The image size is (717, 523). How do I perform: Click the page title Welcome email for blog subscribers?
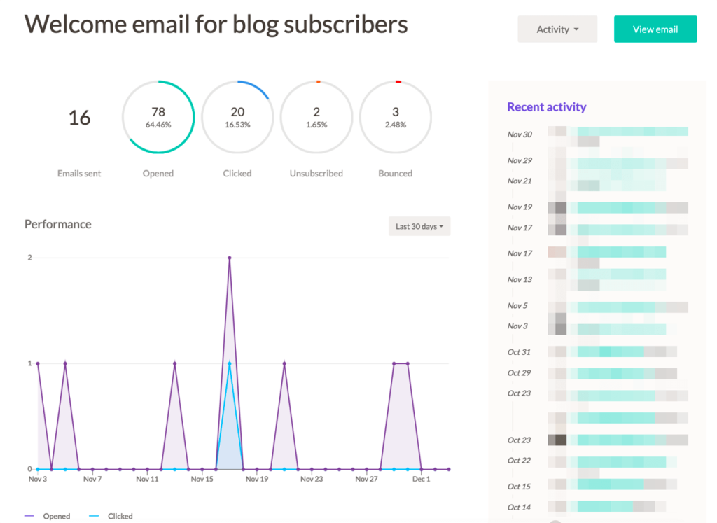pyautogui.click(x=216, y=25)
